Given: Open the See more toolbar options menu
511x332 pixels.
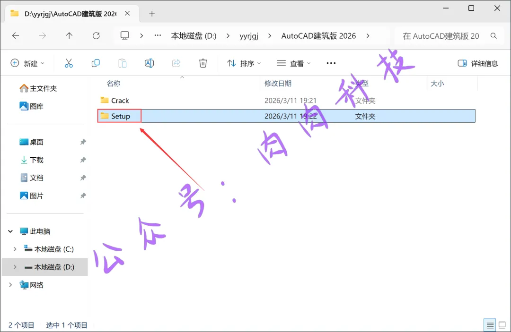Looking at the screenshot, I should pos(331,63).
